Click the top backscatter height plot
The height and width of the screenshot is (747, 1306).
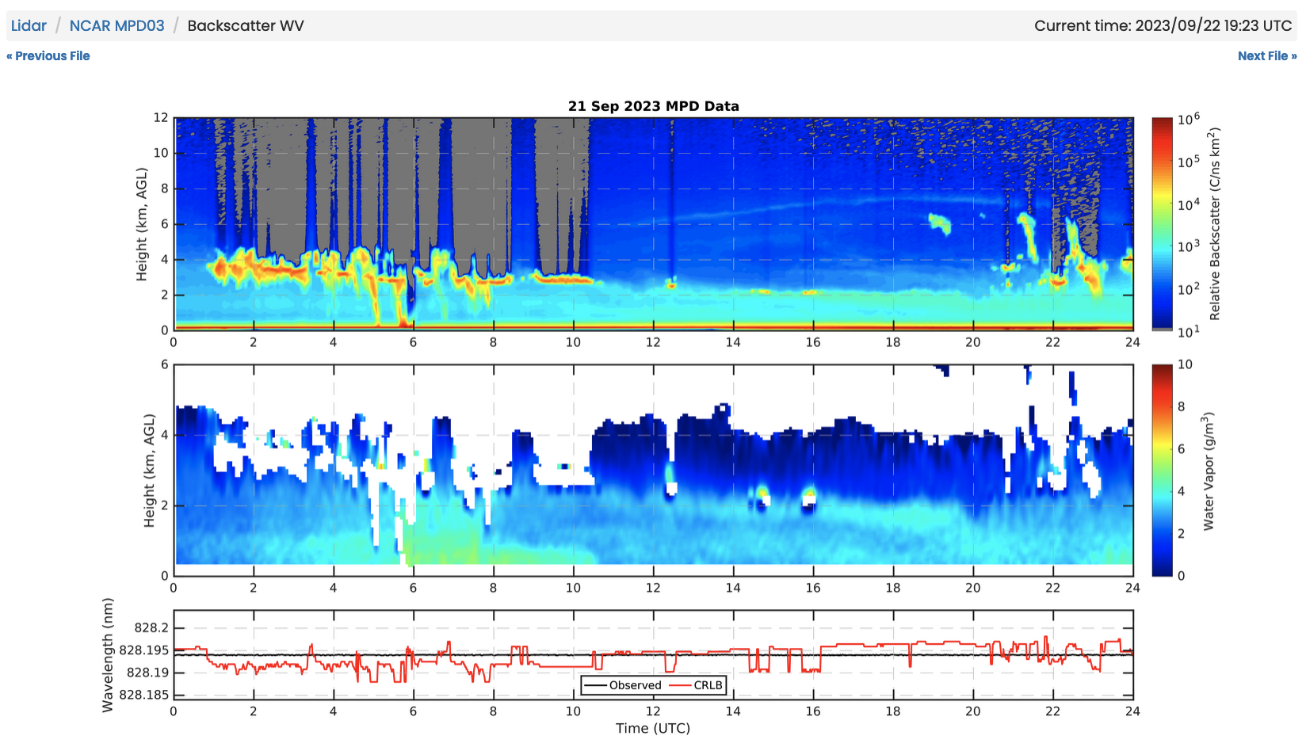653,223
